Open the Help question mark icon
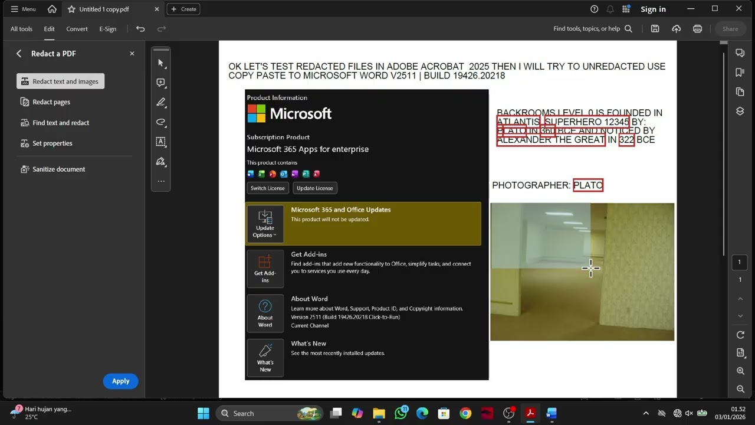The width and height of the screenshot is (755, 425). (595, 9)
